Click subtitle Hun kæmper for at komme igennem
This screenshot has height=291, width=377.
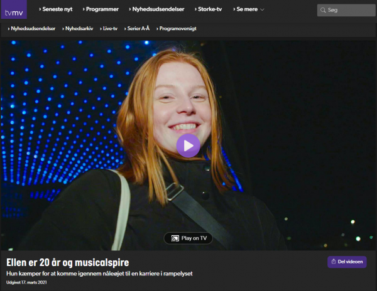[x=99, y=273]
